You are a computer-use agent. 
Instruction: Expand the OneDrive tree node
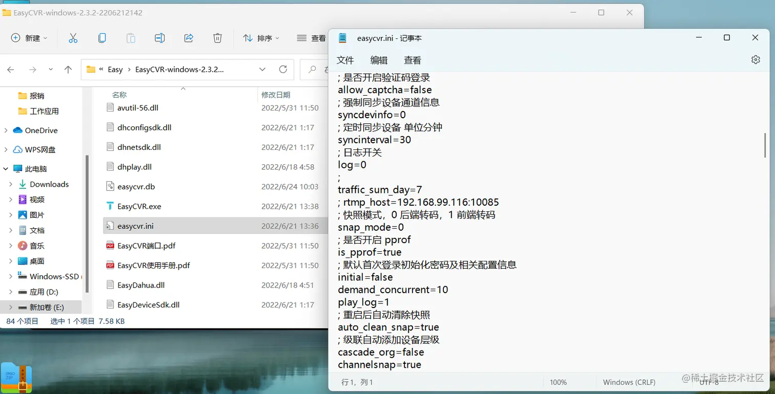tap(6, 130)
